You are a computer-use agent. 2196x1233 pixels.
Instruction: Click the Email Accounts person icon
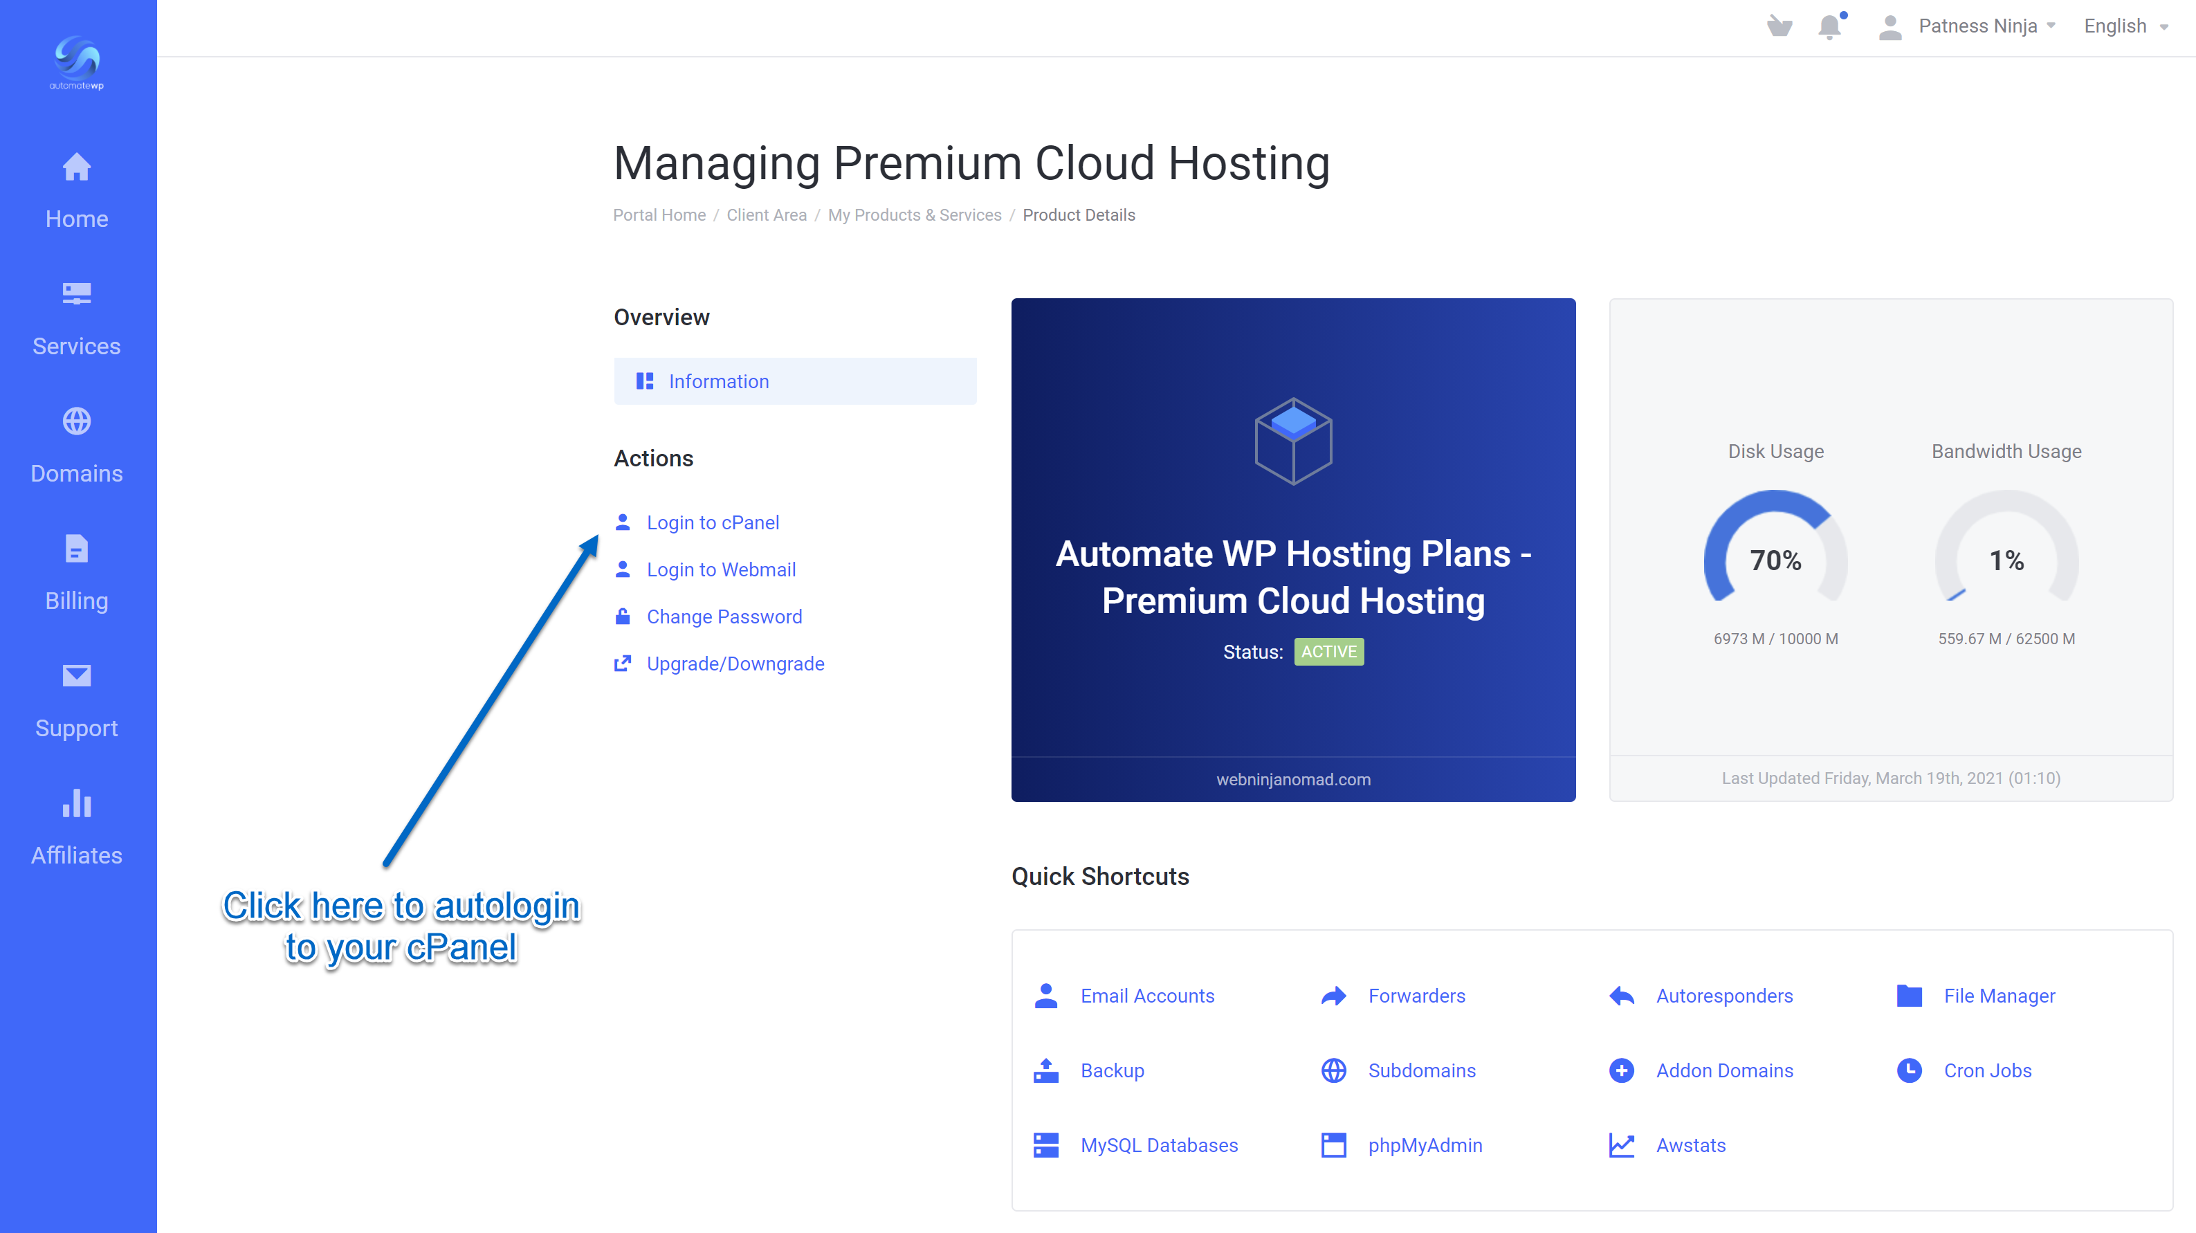pos(1046,995)
